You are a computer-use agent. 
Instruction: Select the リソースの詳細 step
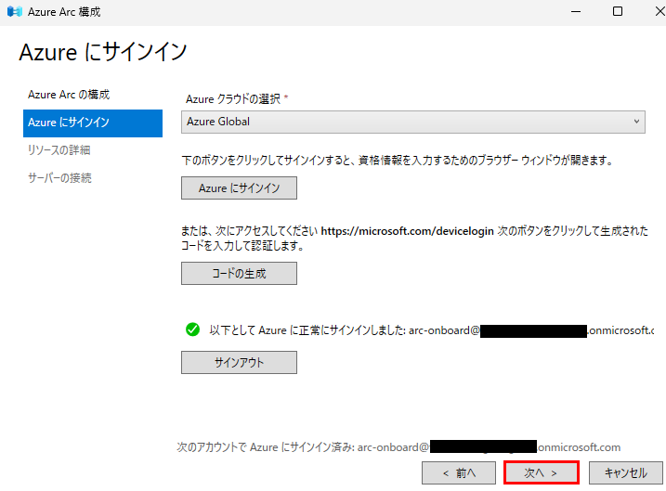point(59,149)
